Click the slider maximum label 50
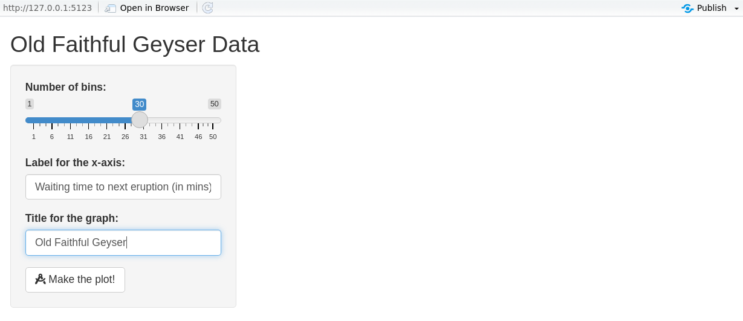Viewport: 743px width, 321px height. pyautogui.click(x=214, y=104)
